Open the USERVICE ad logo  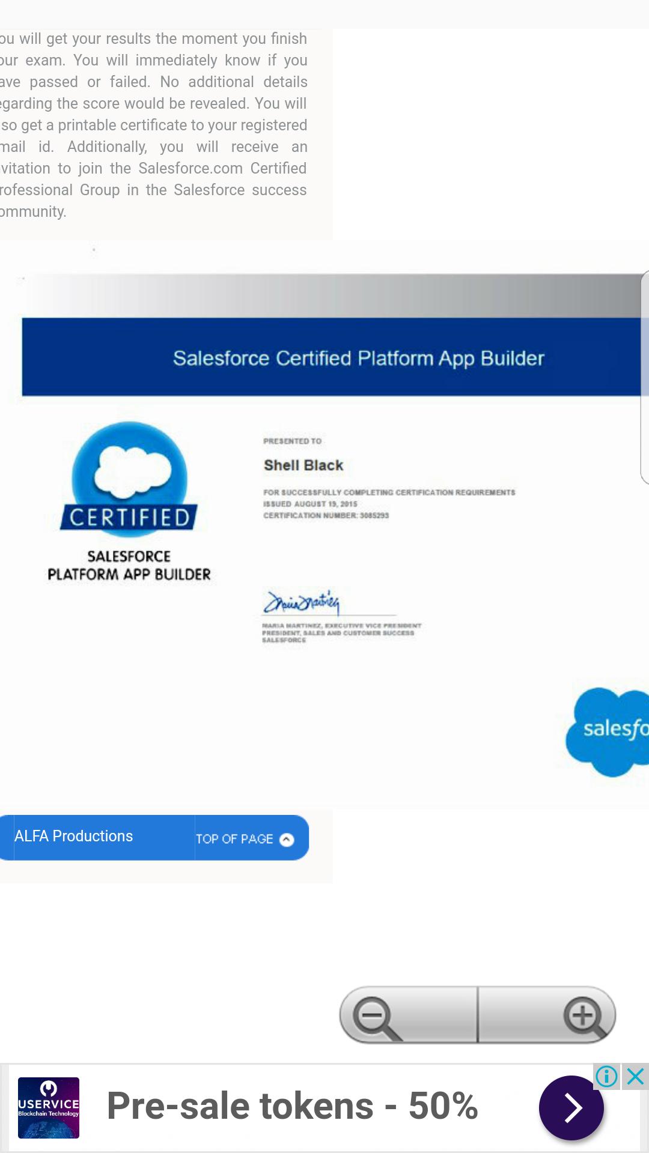(x=49, y=1108)
